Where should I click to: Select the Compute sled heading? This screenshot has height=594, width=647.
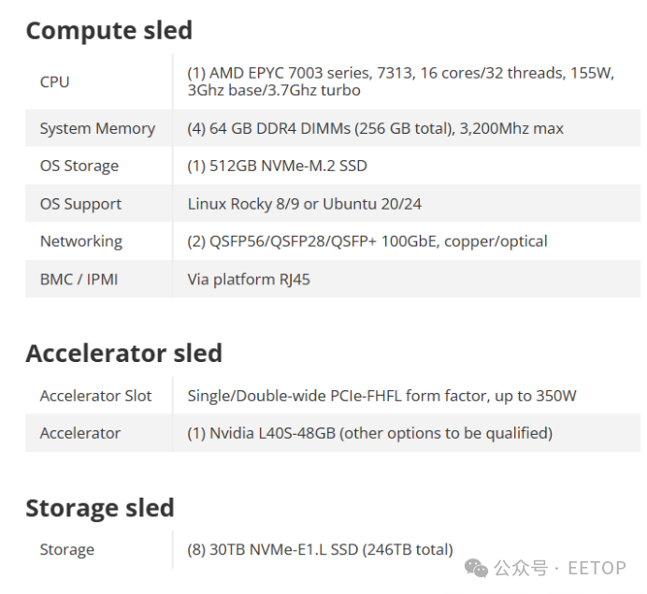click(109, 31)
